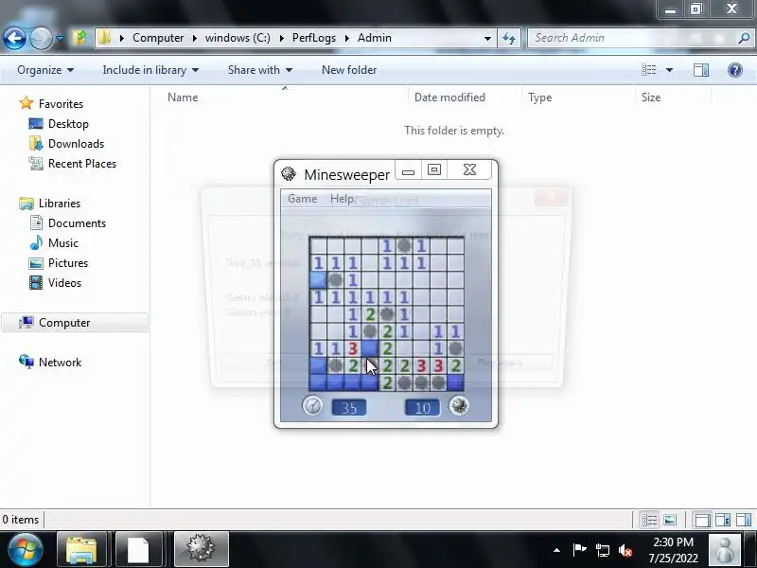Screen dimensions: 757x568
Task: Click the blank document taskbar button
Action: [138, 550]
